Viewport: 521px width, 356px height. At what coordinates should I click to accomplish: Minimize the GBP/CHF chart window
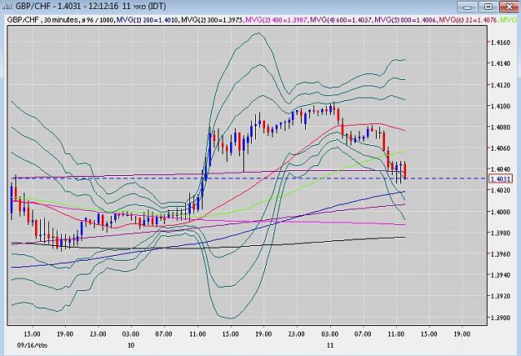(x=467, y=7)
